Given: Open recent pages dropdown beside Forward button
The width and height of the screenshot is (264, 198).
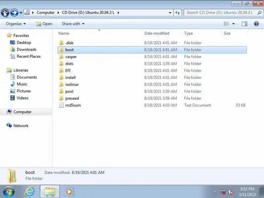Looking at the screenshot, I should (x=21, y=13).
